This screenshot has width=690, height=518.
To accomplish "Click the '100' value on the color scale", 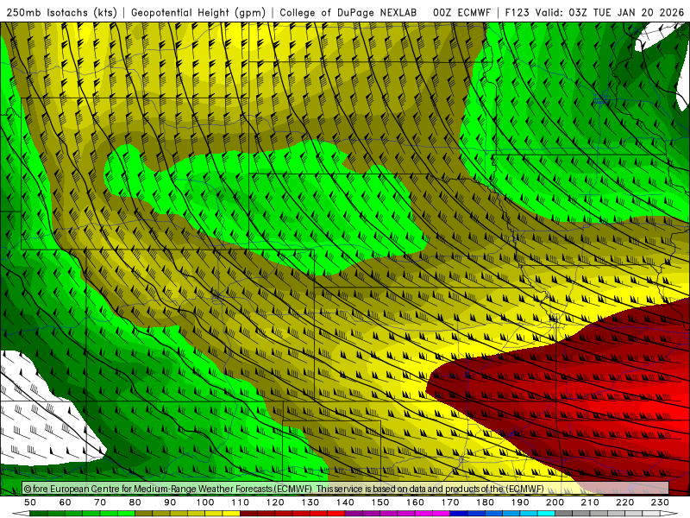I will tap(205, 502).
